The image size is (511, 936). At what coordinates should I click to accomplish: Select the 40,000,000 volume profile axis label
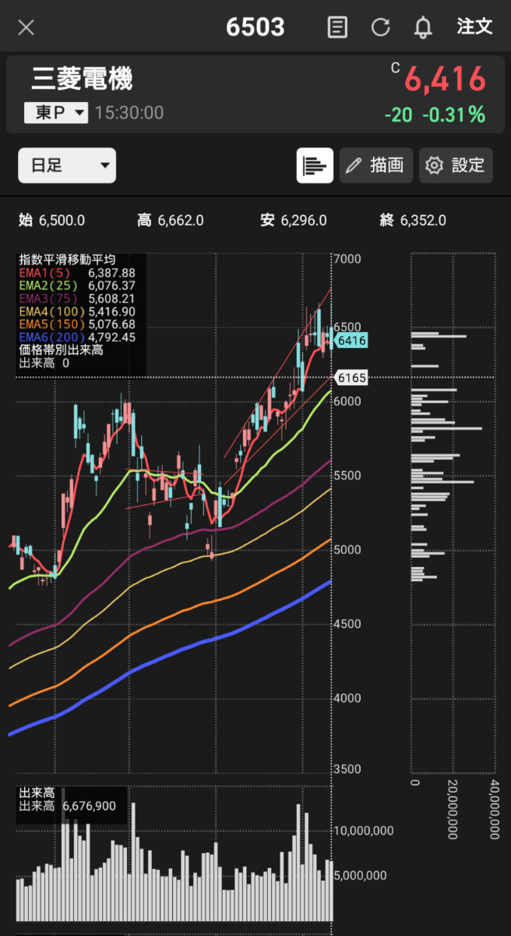pos(495,808)
